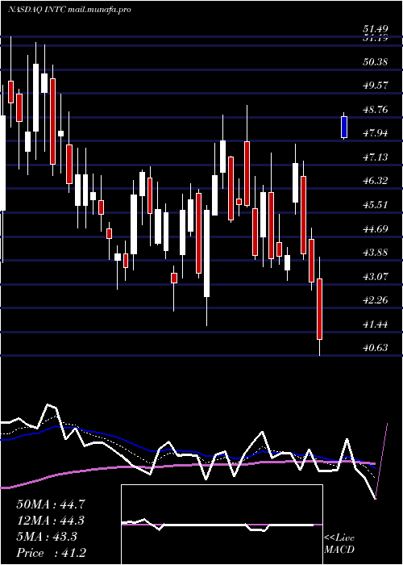Viewport: 403px width, 565px height.
Task: Click the 47.13 price axis label
Action: [375, 157]
